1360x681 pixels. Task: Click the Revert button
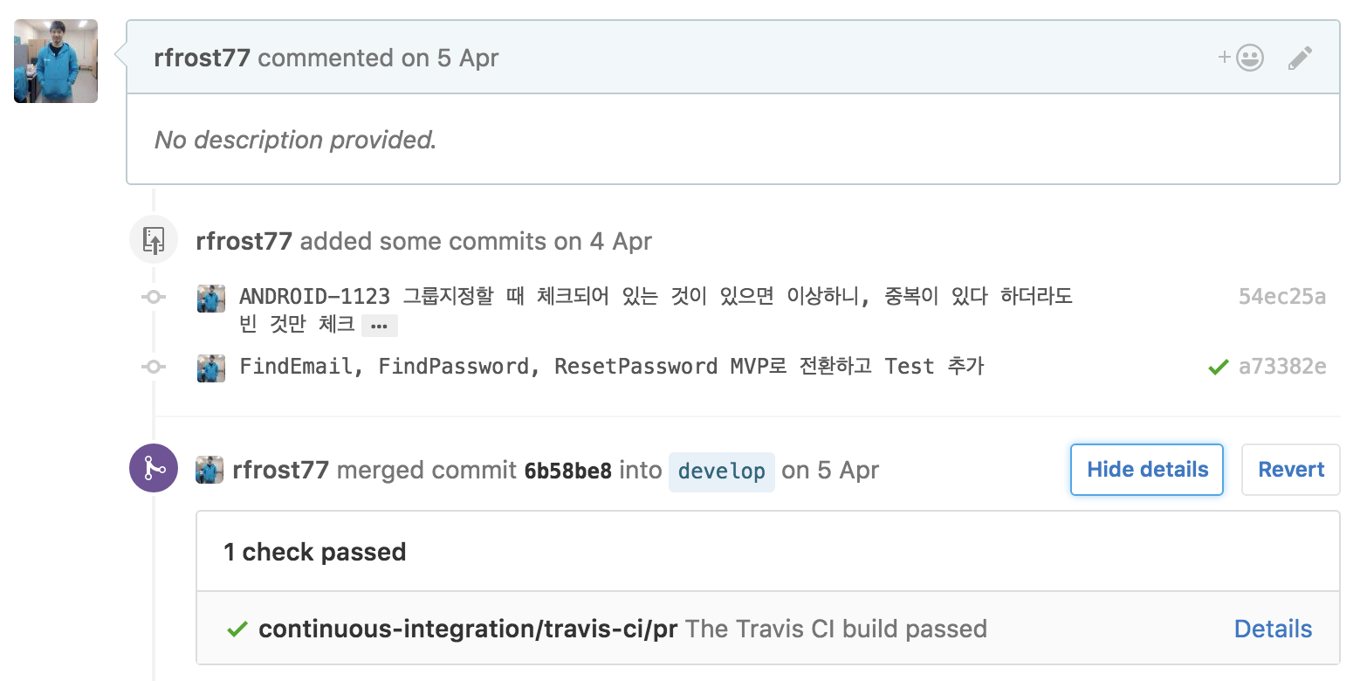point(1291,470)
